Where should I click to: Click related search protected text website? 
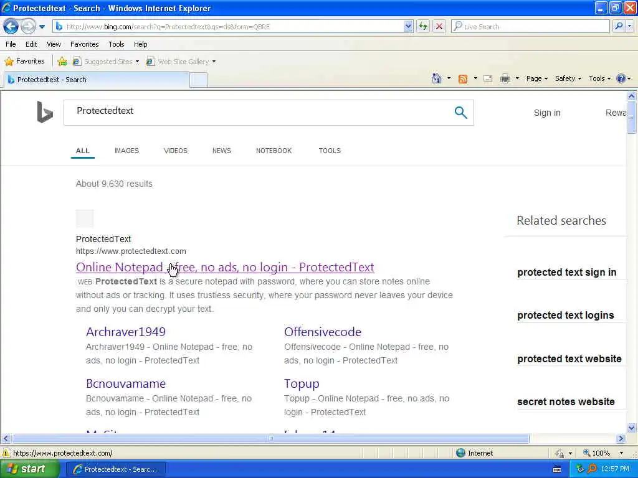(x=569, y=359)
